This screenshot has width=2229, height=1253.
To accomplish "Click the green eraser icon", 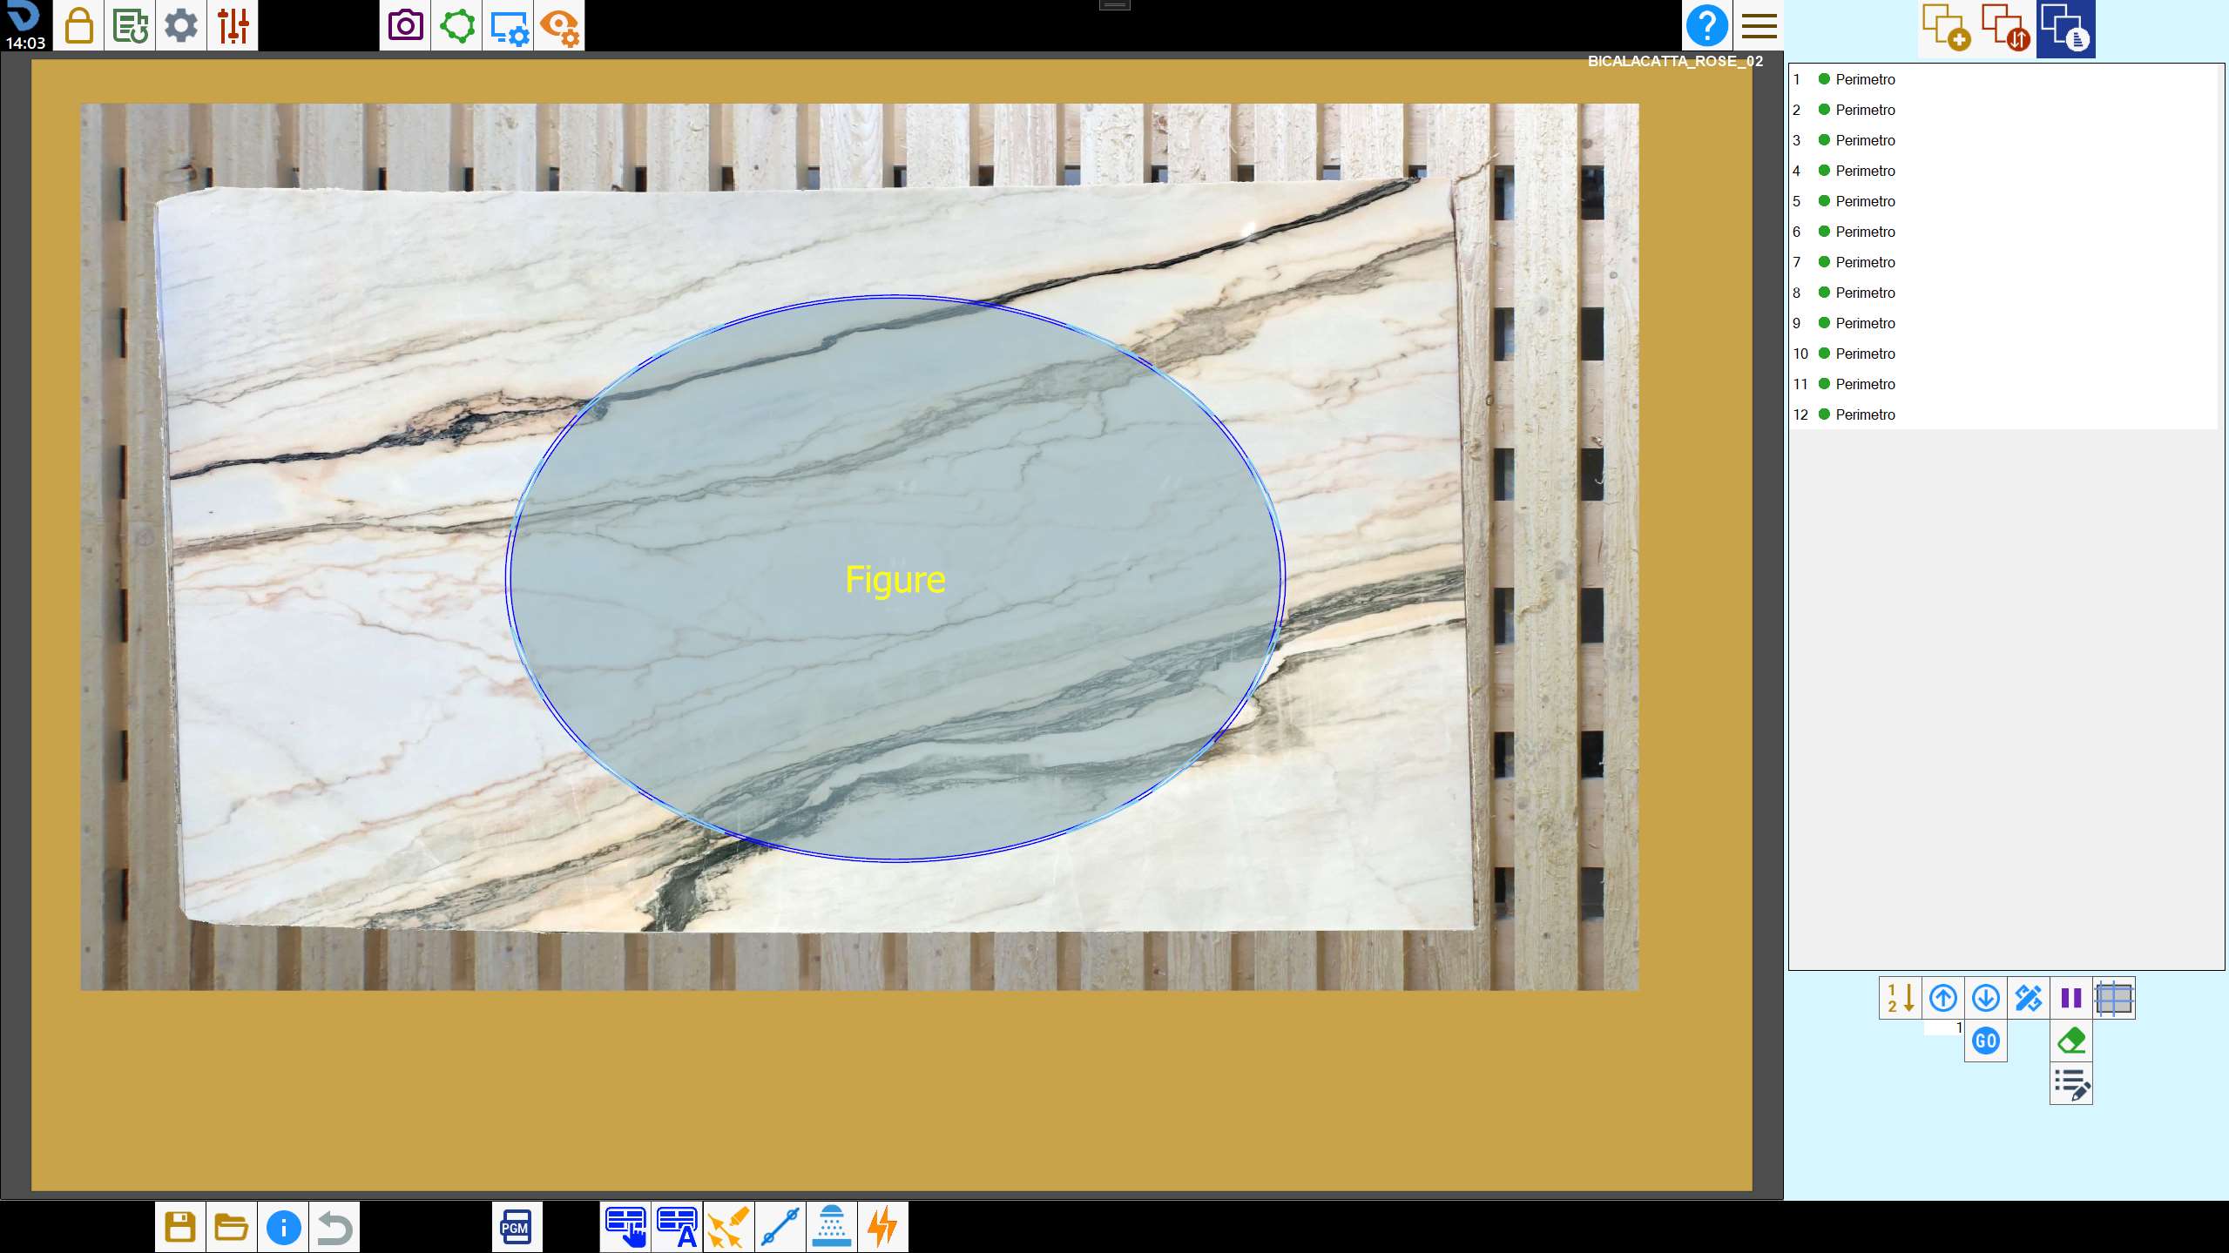I will [2070, 1041].
